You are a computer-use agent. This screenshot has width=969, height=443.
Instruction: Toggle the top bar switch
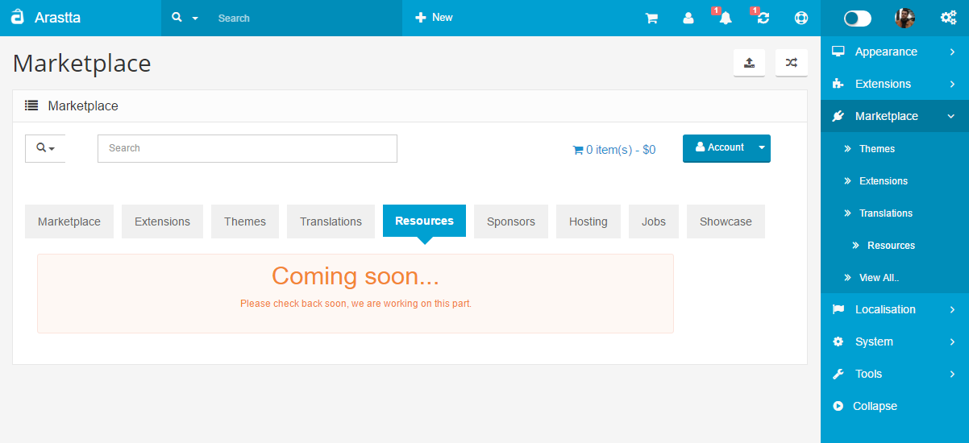(857, 18)
